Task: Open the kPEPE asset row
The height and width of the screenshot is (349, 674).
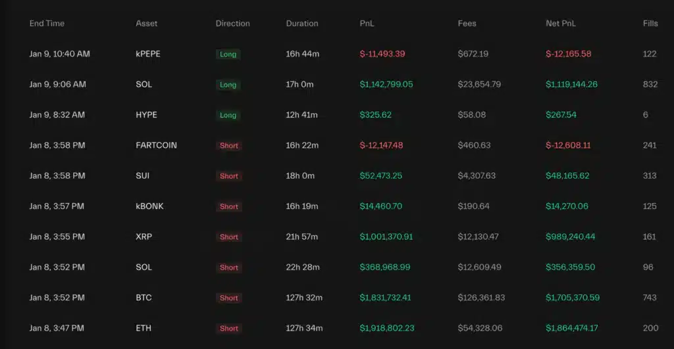Action: [x=148, y=54]
